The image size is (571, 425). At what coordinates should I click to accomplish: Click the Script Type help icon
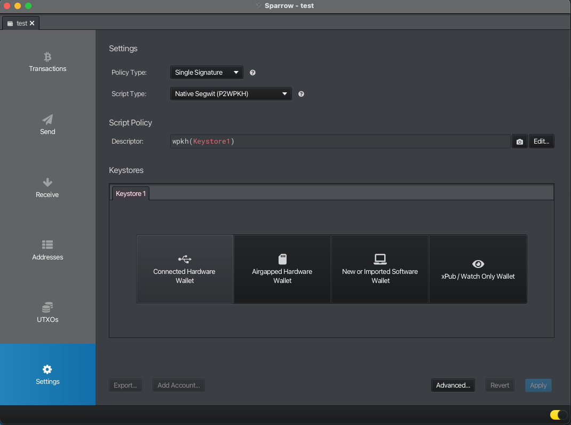tap(301, 94)
